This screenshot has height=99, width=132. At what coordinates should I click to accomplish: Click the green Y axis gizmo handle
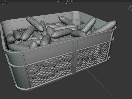coord(130,7)
